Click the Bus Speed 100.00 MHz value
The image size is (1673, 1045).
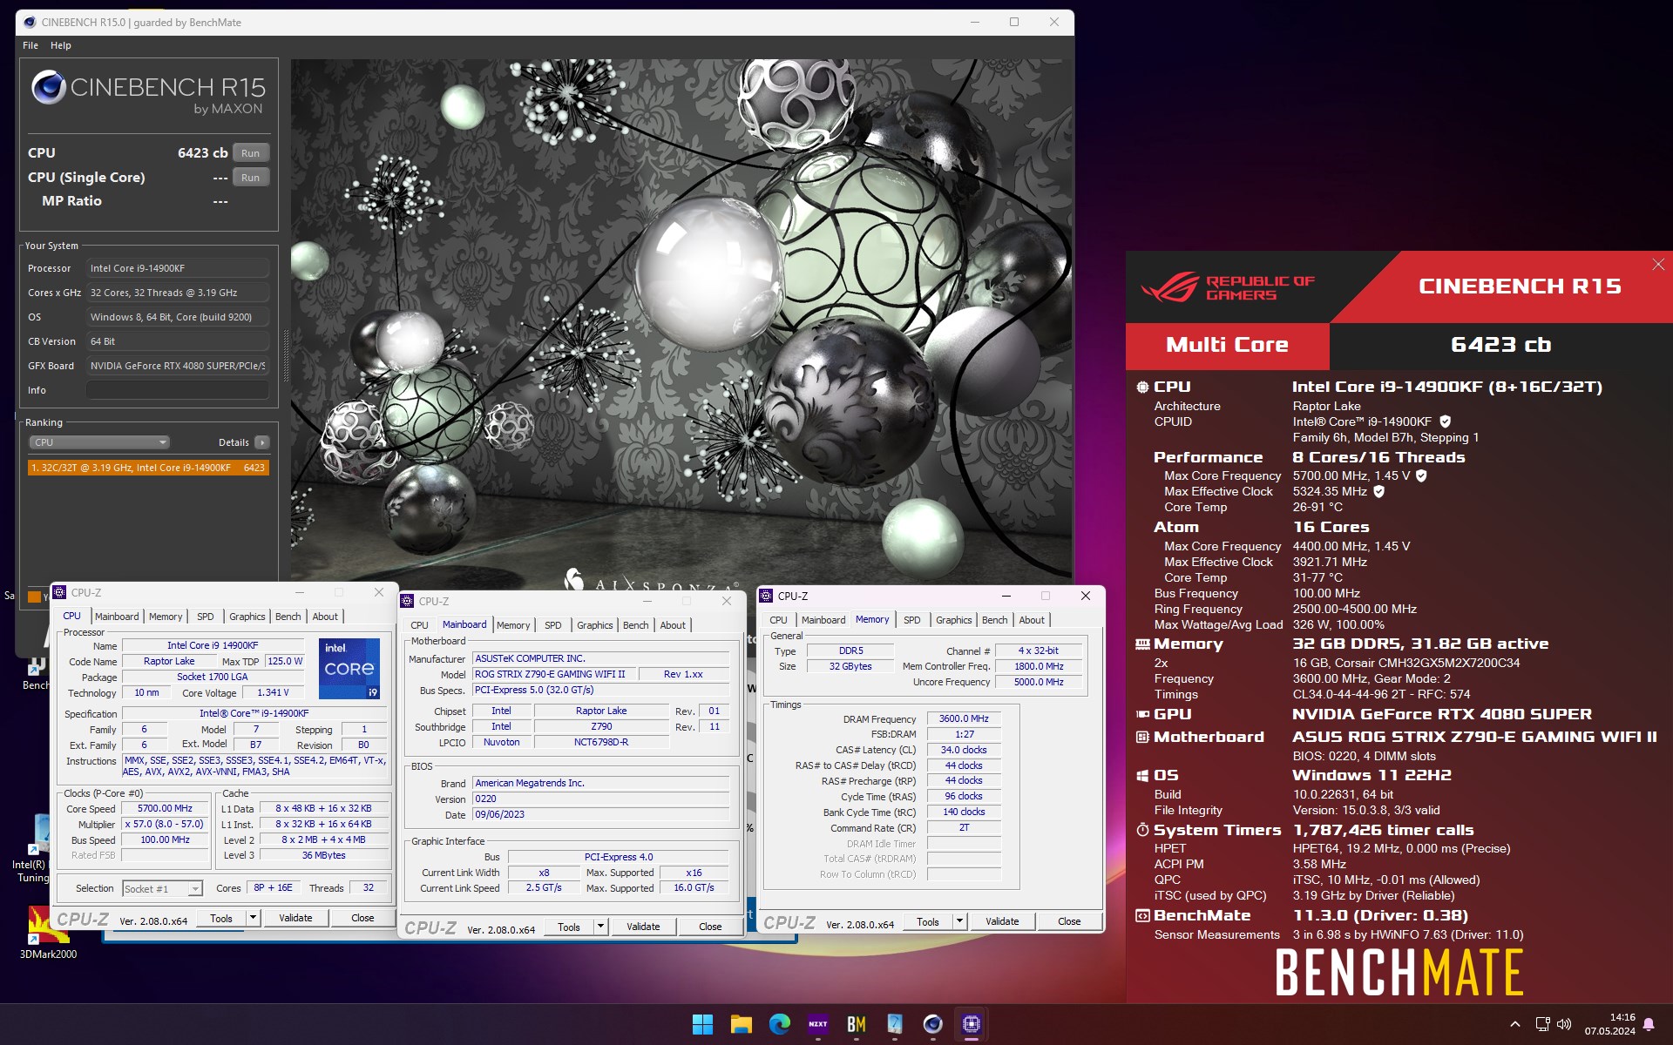click(x=166, y=840)
